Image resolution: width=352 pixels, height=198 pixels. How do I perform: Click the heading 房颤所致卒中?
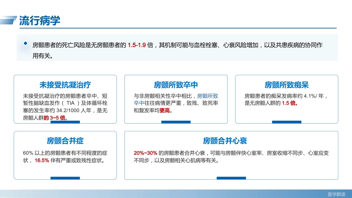click(176, 85)
